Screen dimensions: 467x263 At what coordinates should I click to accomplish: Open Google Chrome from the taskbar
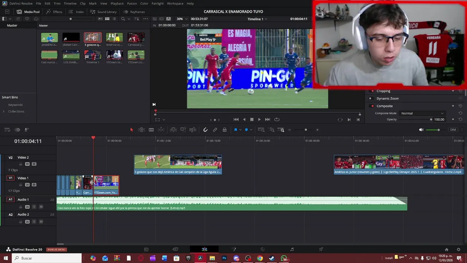260,258
